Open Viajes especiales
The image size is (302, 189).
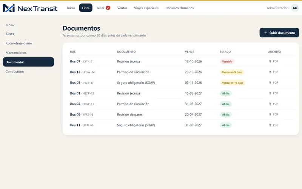(x=146, y=8)
